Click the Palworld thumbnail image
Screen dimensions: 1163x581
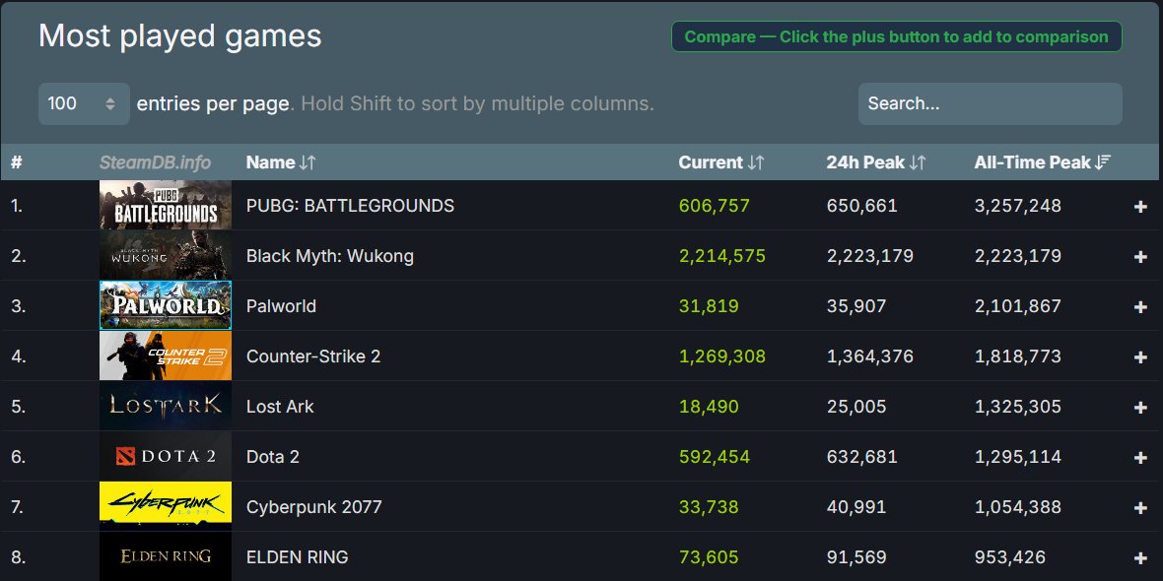(x=165, y=306)
